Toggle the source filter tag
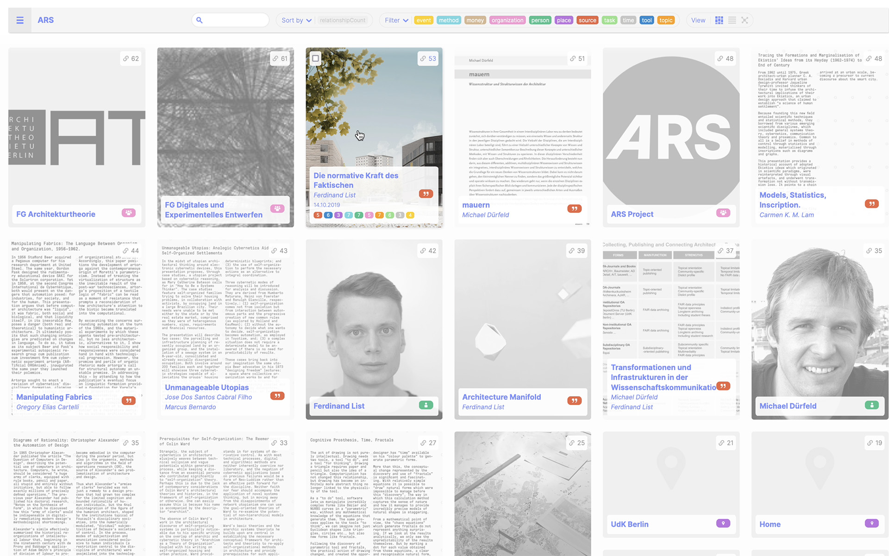The width and height of the screenshot is (889, 556). 588,20
